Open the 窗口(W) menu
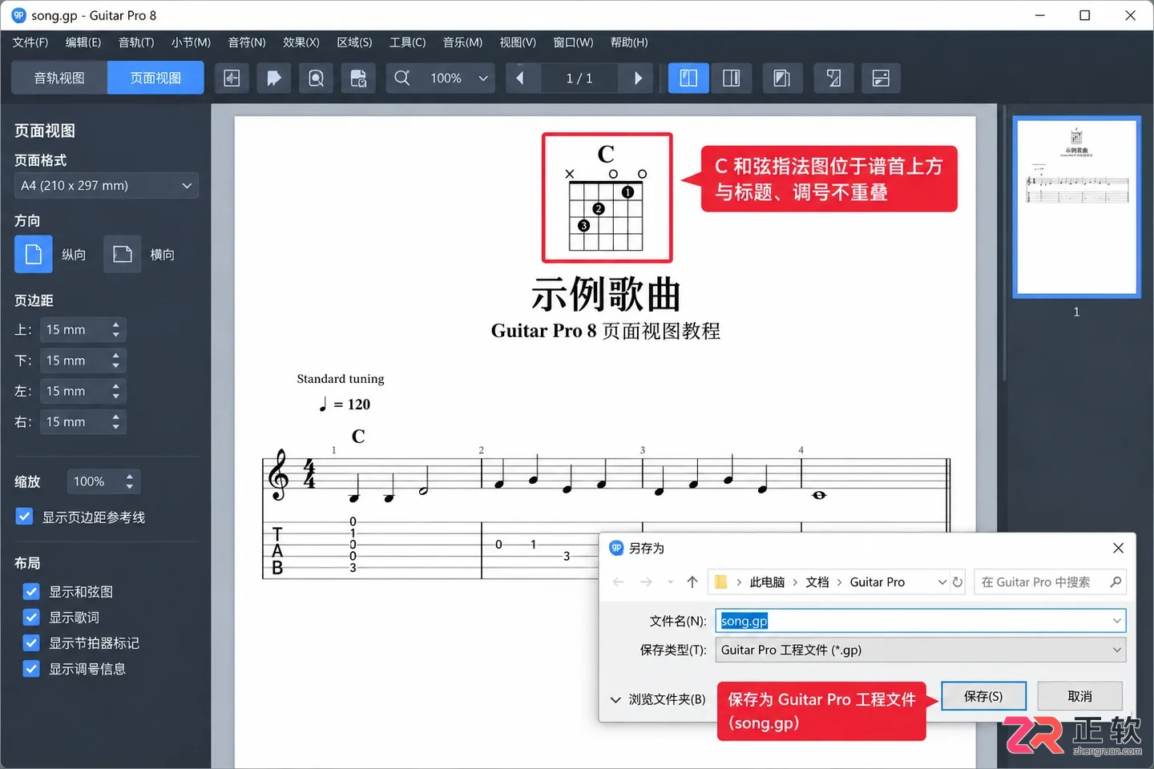This screenshot has height=769, width=1154. pyautogui.click(x=573, y=42)
